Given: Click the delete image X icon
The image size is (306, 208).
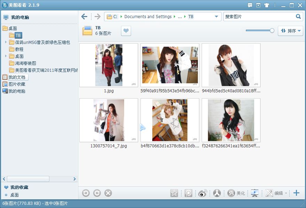Looking at the screenshot, I should point(108,193).
